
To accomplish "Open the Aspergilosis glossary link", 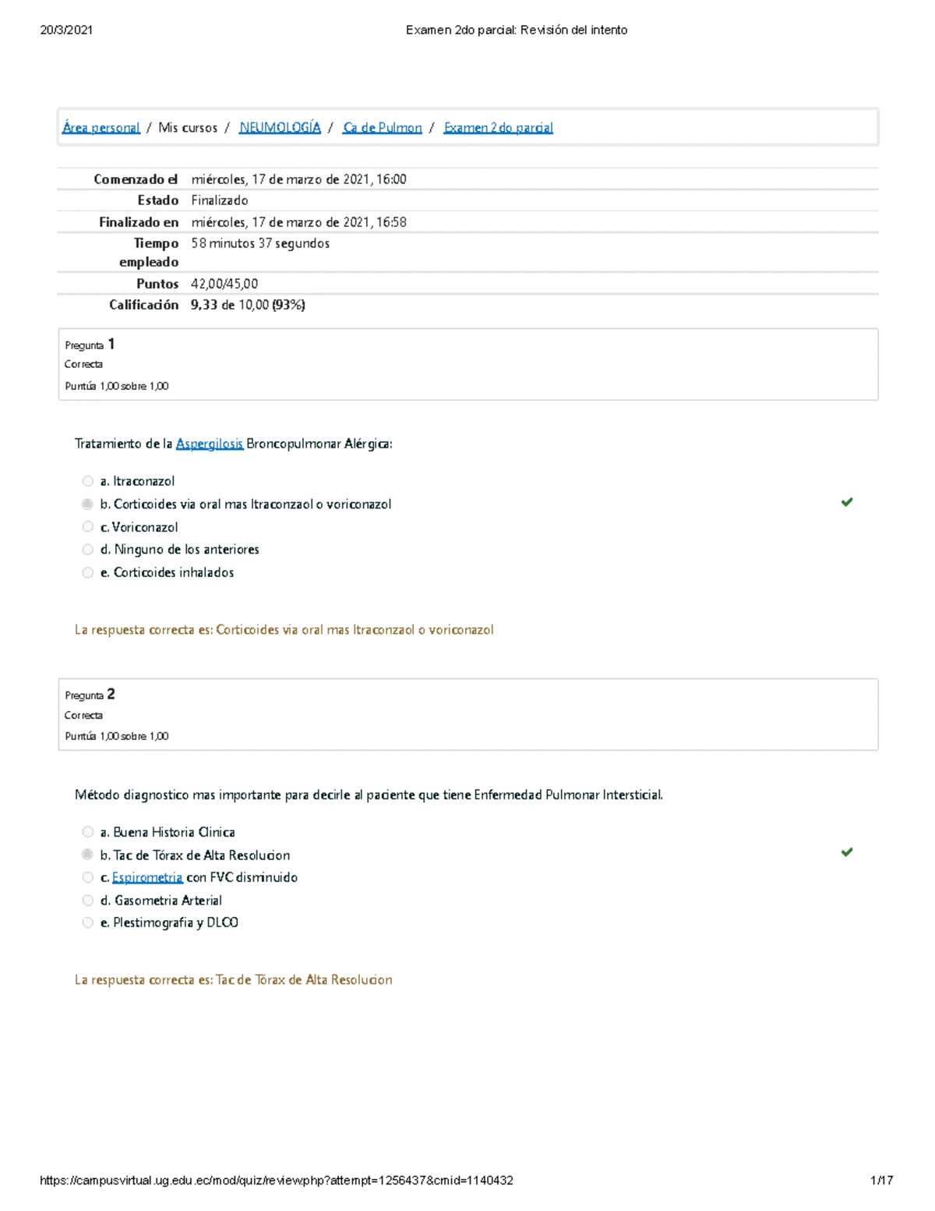I will [210, 444].
